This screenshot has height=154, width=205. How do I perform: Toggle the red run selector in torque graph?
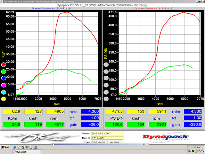coord(4,65)
